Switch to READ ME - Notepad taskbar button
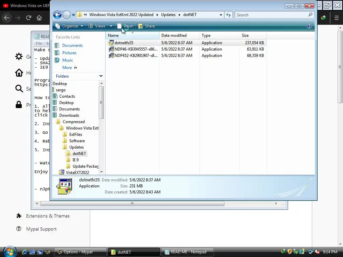This screenshot has height=257, width=343. click(188, 252)
